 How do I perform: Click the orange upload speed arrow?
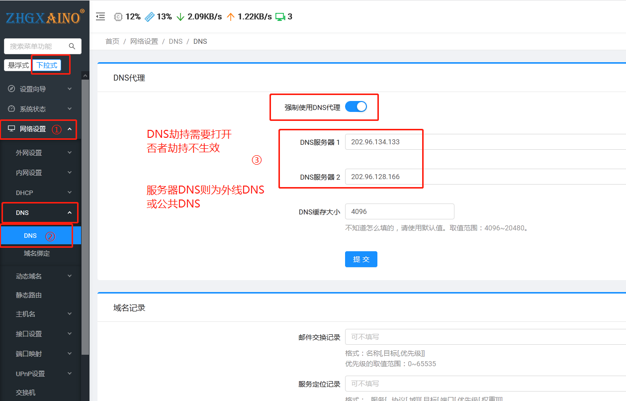tap(230, 16)
